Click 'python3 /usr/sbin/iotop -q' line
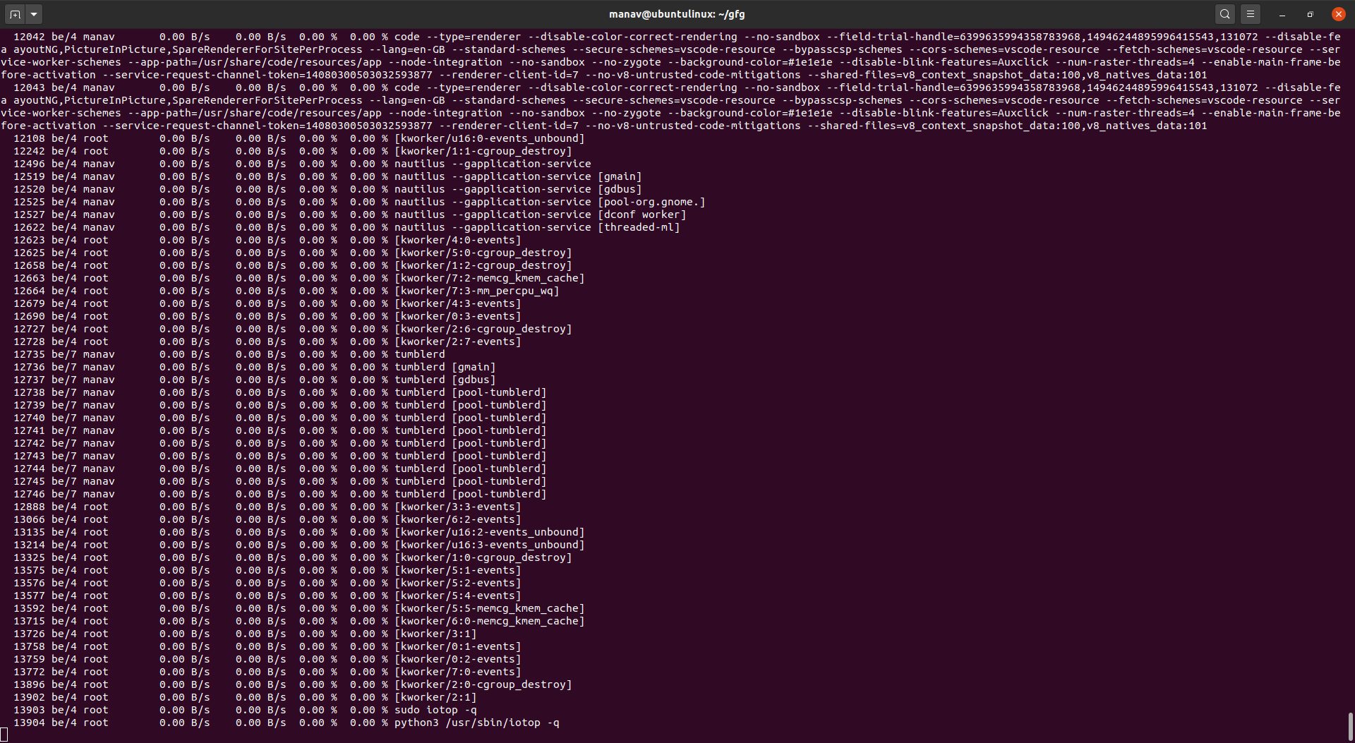The image size is (1355, 743). (x=476, y=723)
